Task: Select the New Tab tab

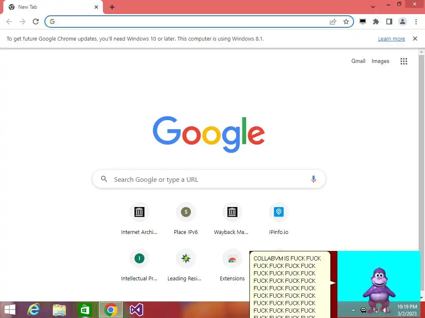Action: (x=53, y=7)
